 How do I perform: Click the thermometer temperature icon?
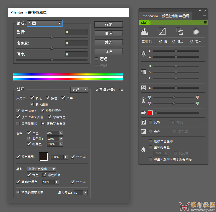coord(143,100)
